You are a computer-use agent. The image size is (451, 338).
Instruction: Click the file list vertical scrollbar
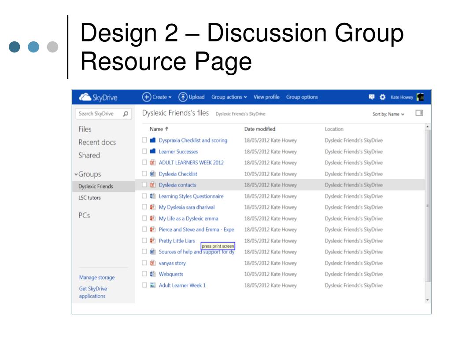click(427, 206)
